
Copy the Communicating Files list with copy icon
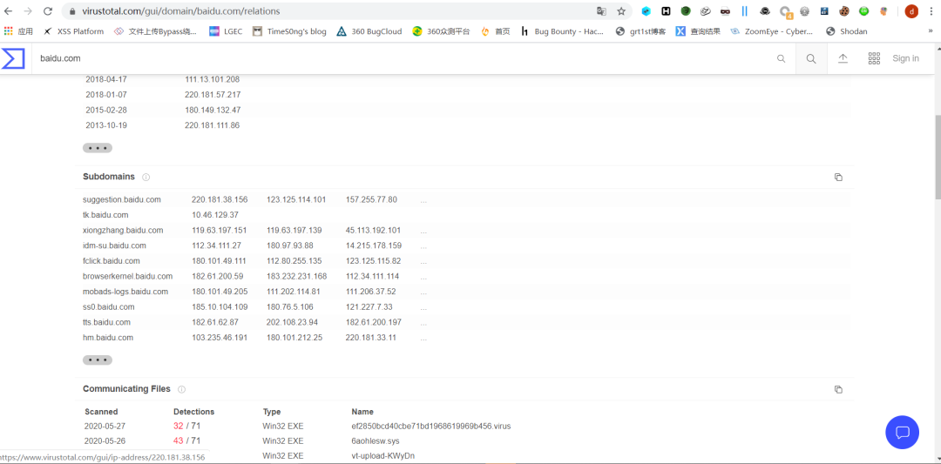(x=838, y=389)
